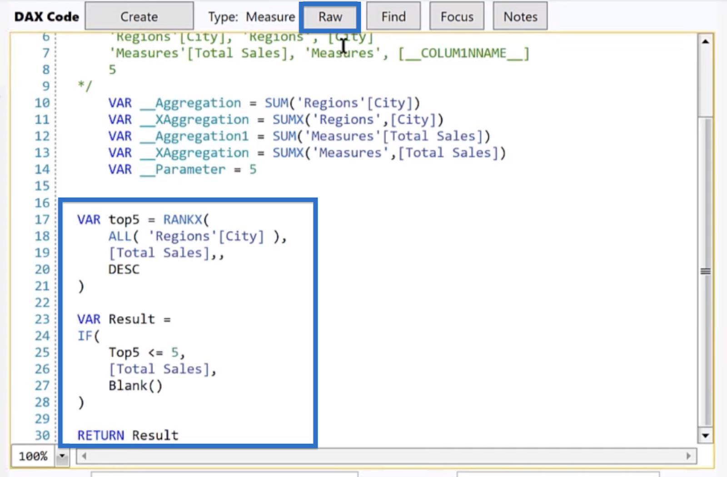Click SUMX('Measures',[Total Sales]) on line 13

[x=388, y=153]
